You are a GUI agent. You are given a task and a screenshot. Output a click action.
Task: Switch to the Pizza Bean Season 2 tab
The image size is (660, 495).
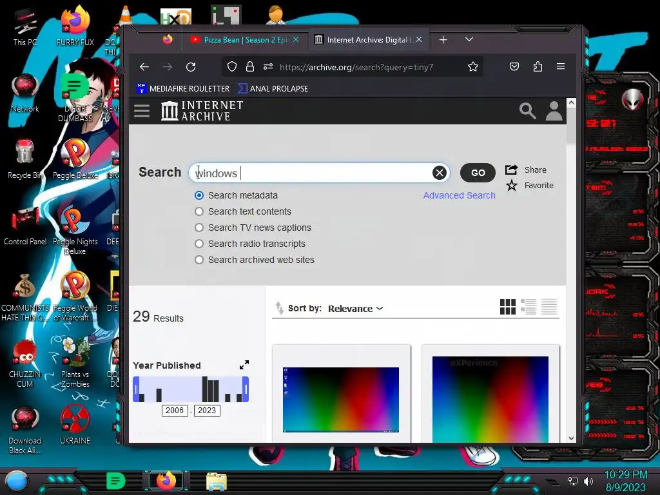(x=244, y=39)
